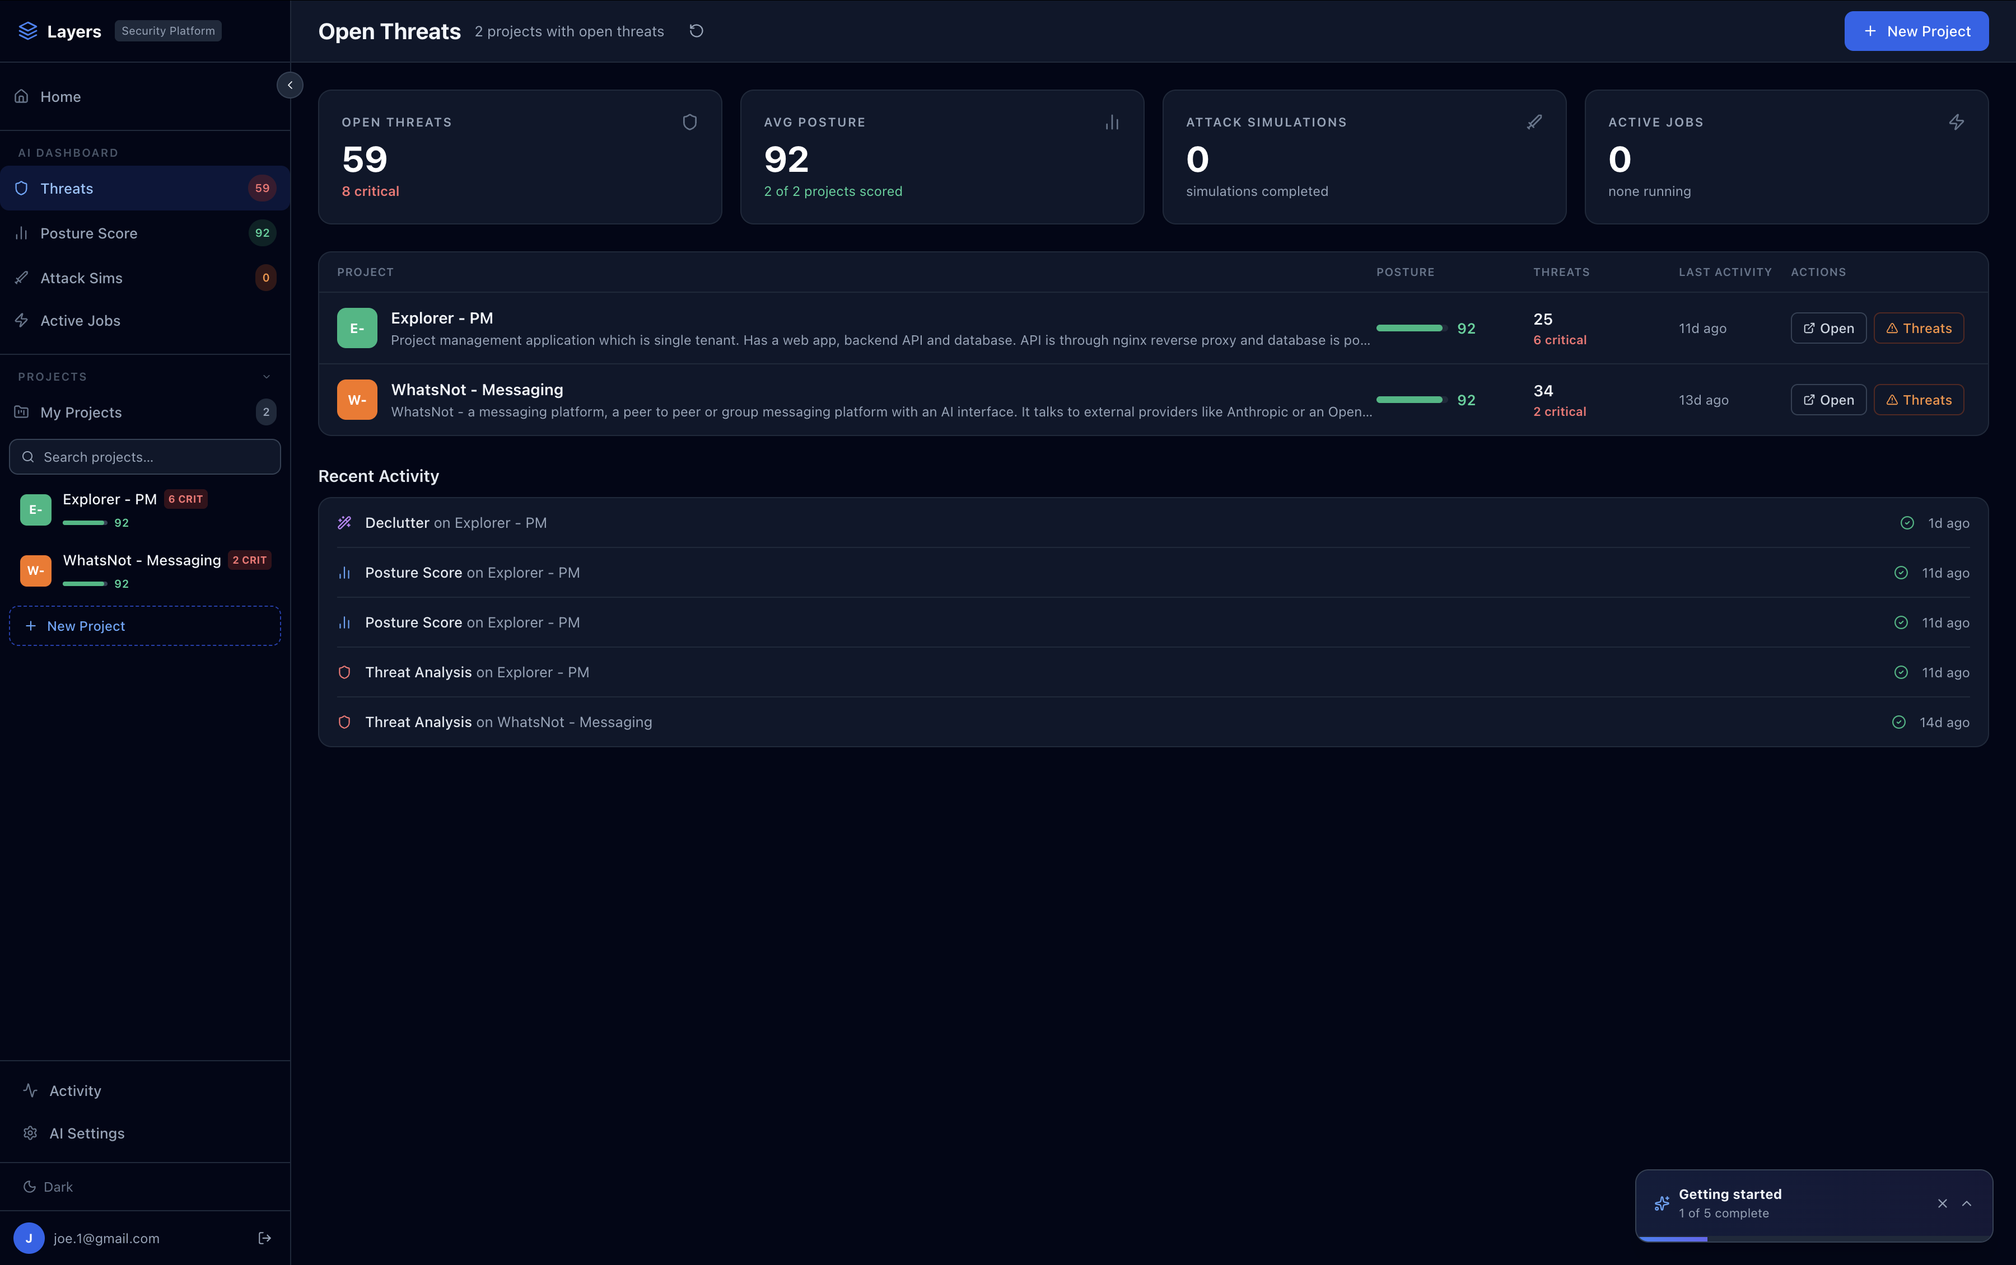
Task: Click the THREATS column header
Action: (1562, 272)
